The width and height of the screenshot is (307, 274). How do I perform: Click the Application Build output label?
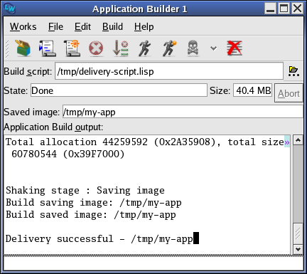click(53, 127)
